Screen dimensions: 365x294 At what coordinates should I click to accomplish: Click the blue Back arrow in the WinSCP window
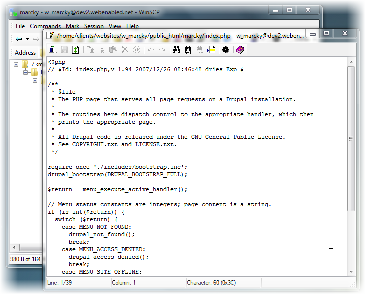[19, 39]
